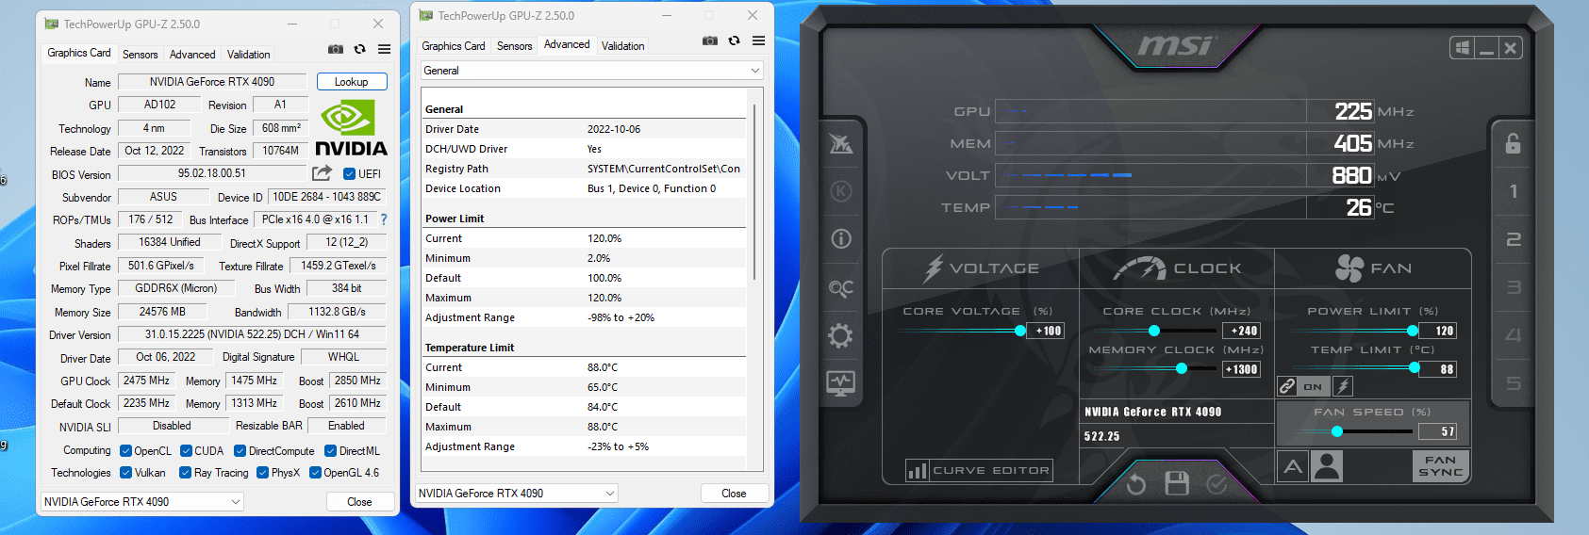Click the Fan Sync button
Image resolution: width=1589 pixels, height=535 pixels.
pos(1441,466)
